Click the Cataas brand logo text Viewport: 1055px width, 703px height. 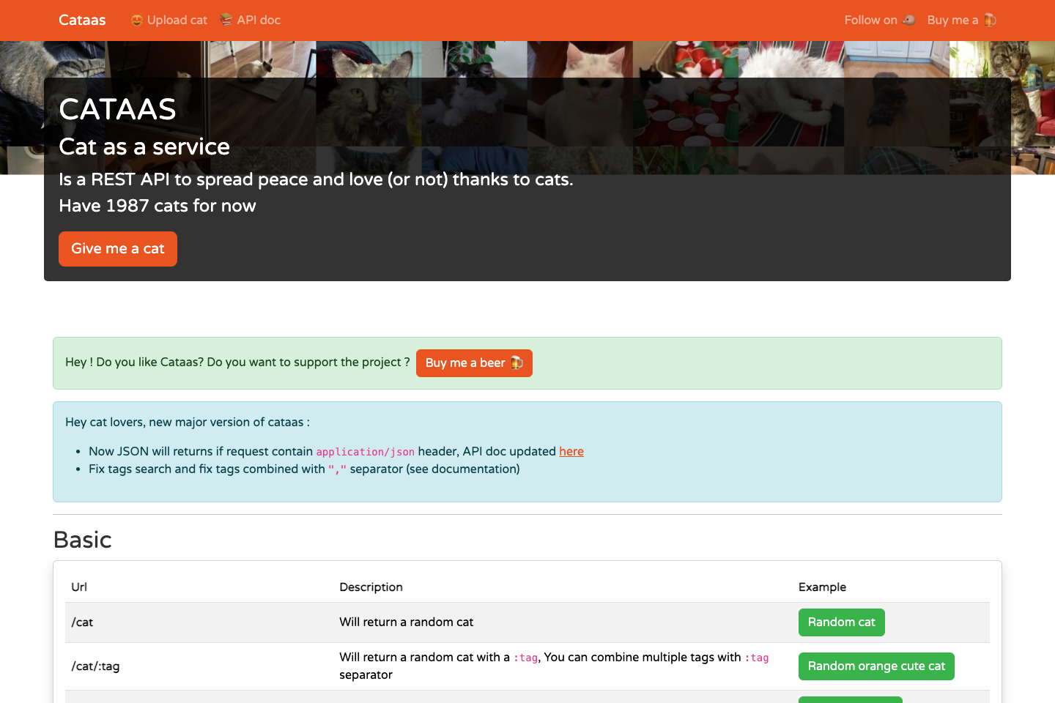tap(81, 20)
